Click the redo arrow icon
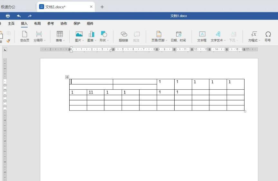 (x=30, y=16)
